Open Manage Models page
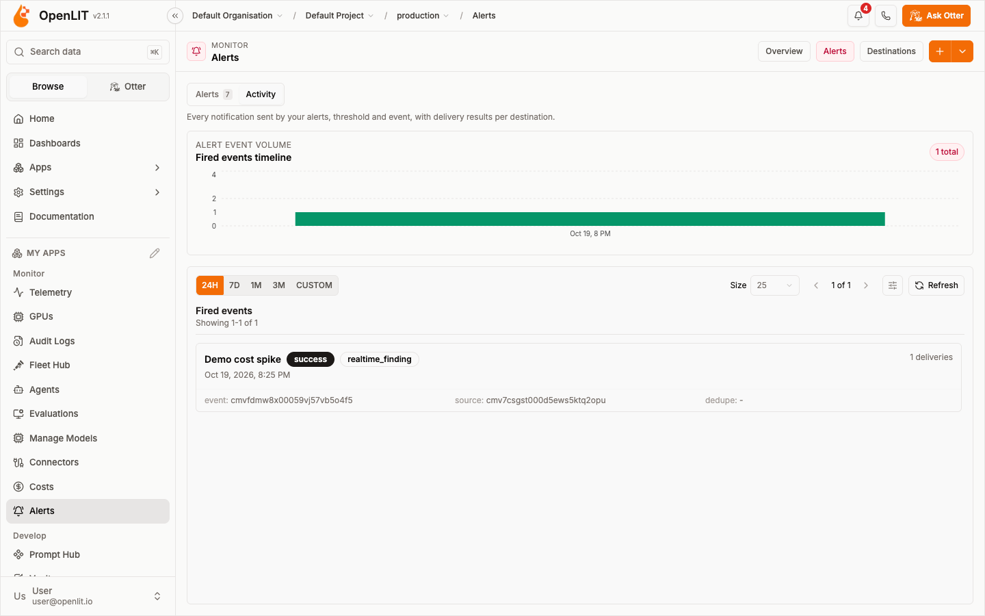Viewport: 985px width, 616px height. (88, 438)
